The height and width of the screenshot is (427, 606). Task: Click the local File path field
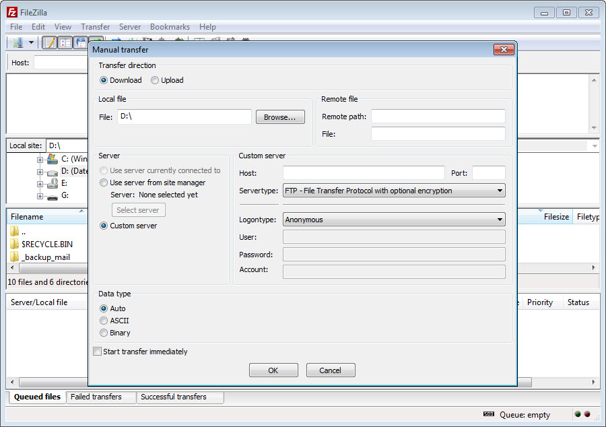point(184,117)
